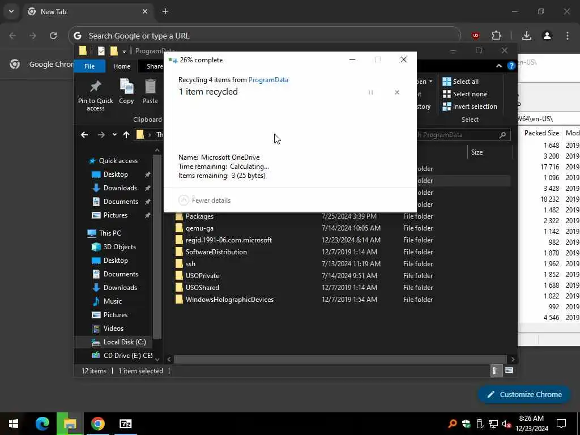Switch to details view layout icon
580x435 pixels.
tap(495, 370)
